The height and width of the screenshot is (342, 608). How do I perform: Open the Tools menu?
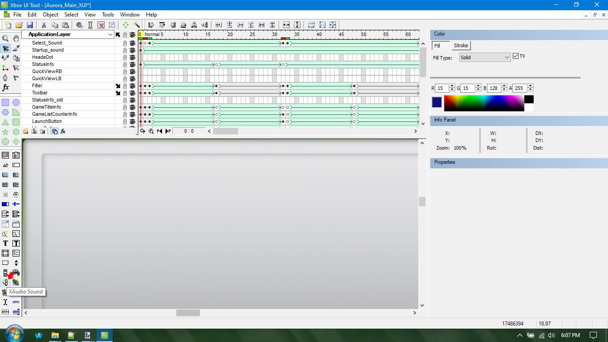pos(108,15)
